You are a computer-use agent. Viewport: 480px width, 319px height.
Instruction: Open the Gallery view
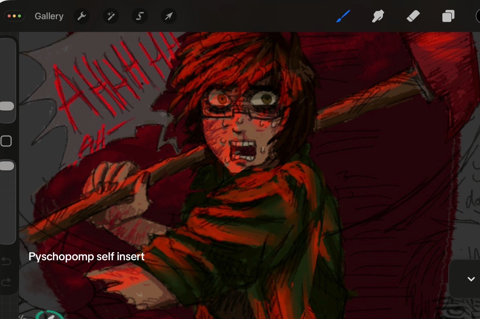[x=49, y=16]
